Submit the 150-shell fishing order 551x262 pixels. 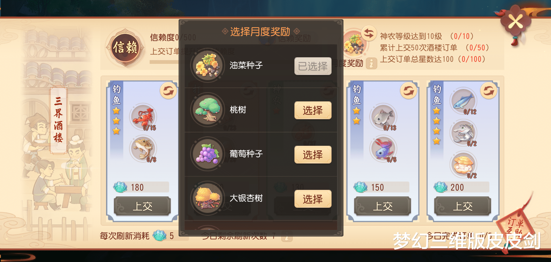[382, 206]
